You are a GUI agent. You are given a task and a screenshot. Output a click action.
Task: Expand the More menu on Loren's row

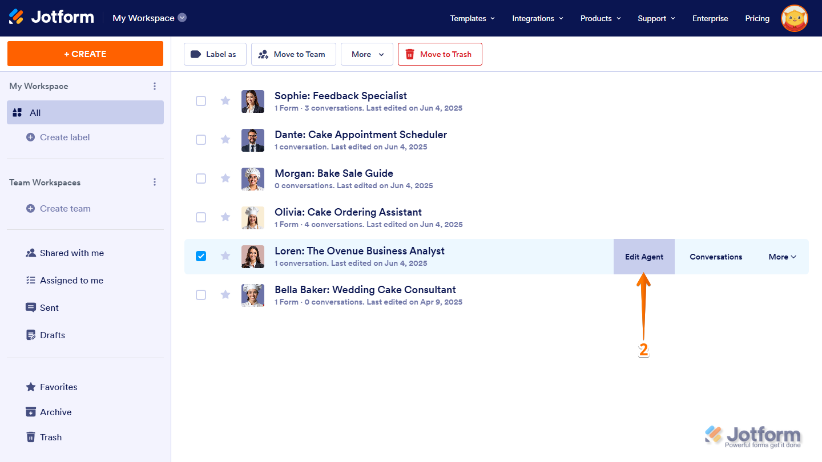(x=782, y=257)
